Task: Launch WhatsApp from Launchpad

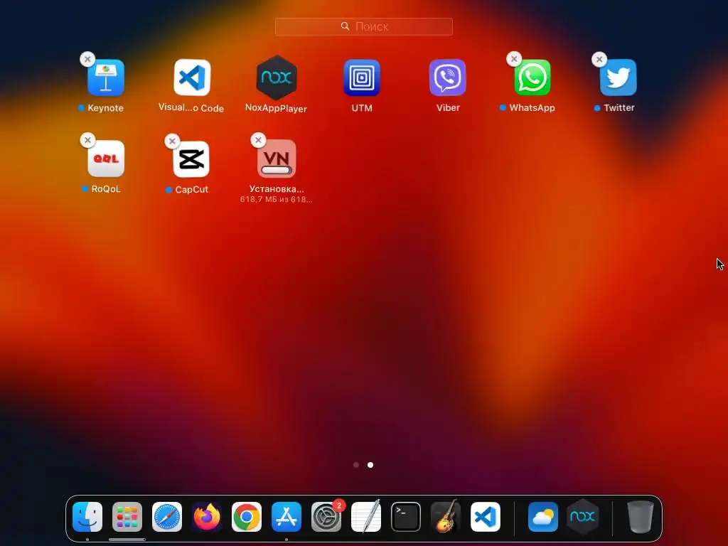Action: (x=532, y=77)
